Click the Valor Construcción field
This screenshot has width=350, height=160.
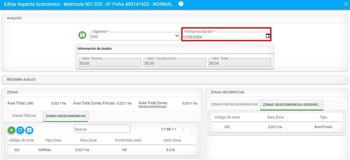pyautogui.click(x=175, y=63)
